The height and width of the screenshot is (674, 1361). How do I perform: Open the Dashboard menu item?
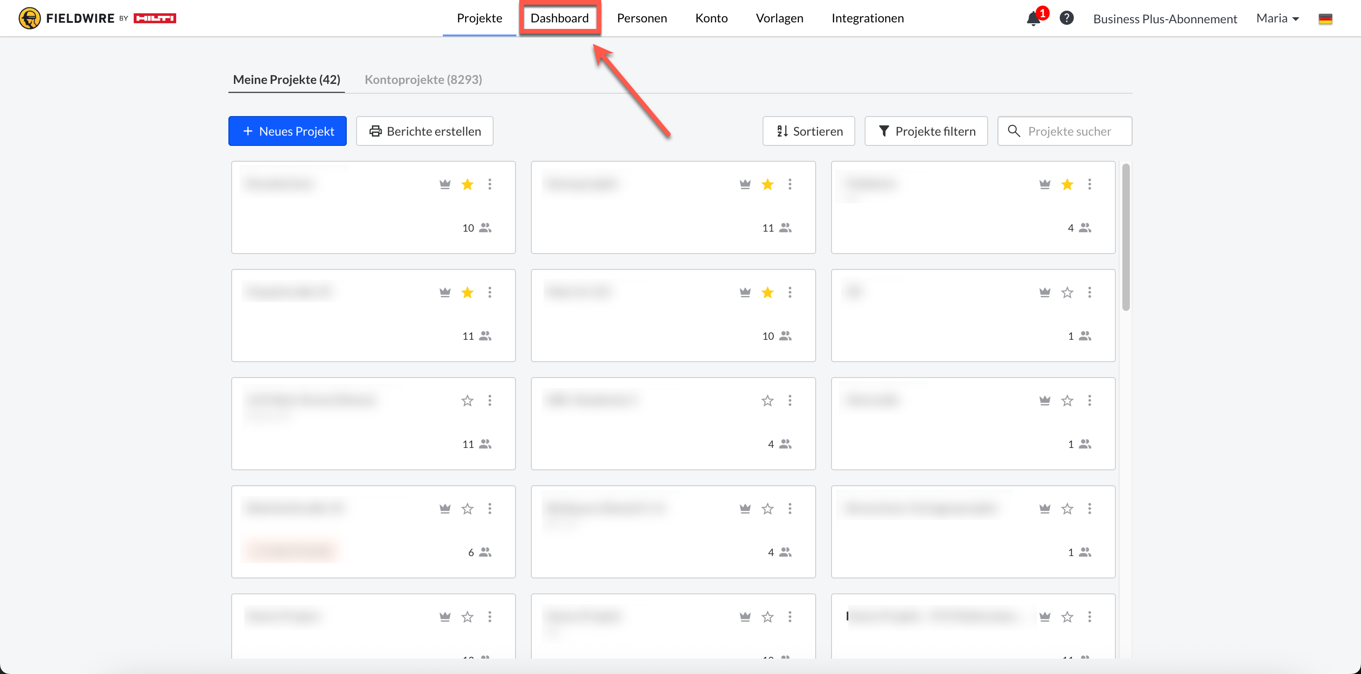point(559,18)
